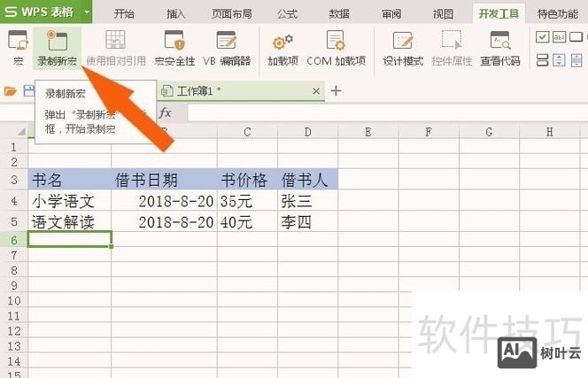
Task: Launch the VB 编辑器
Action: pos(227,48)
